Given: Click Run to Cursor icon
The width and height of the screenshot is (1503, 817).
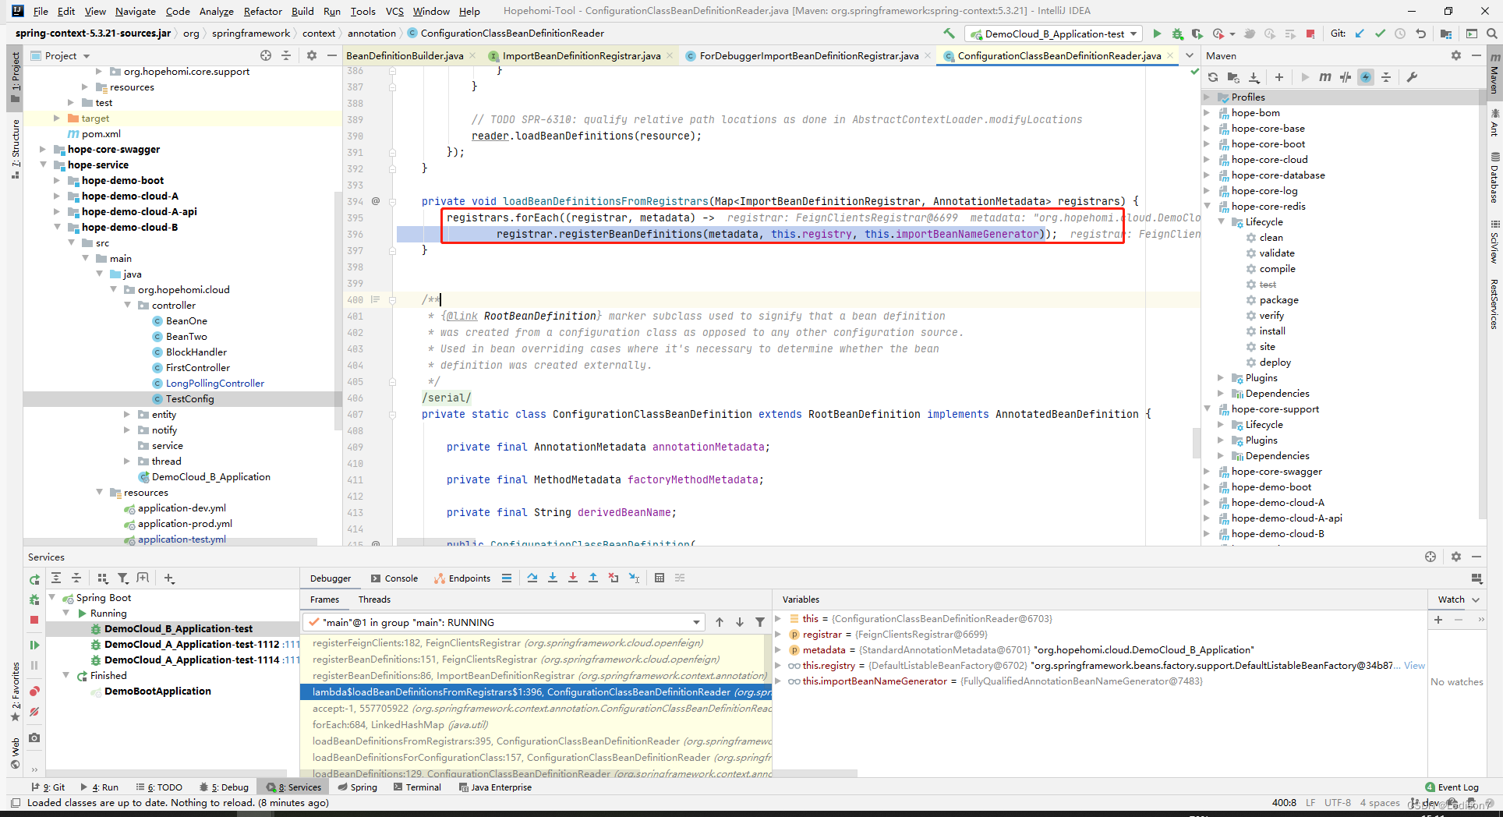Looking at the screenshot, I should (634, 578).
